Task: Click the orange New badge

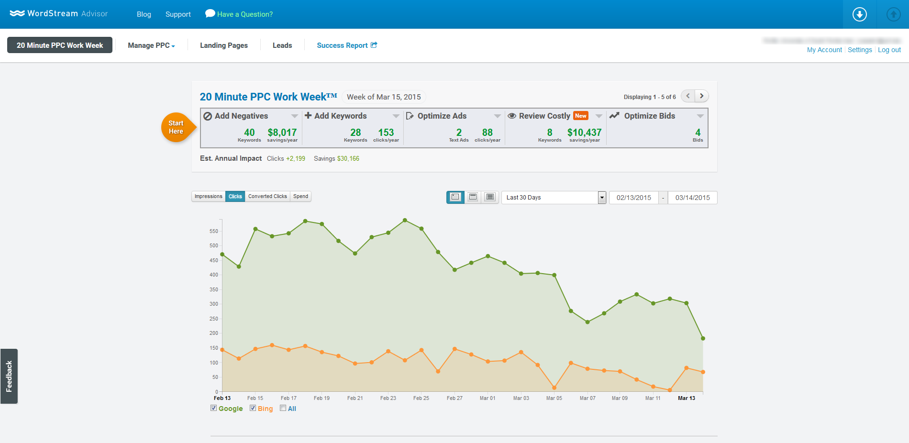Action: pyautogui.click(x=581, y=116)
